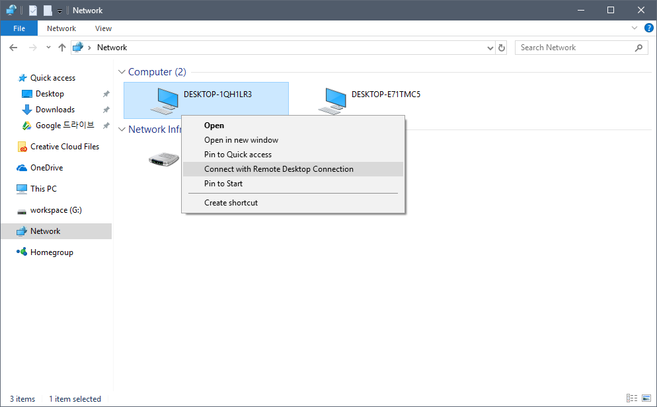Click the Network title bar icon
This screenshot has width=657, height=407.
coord(11,10)
